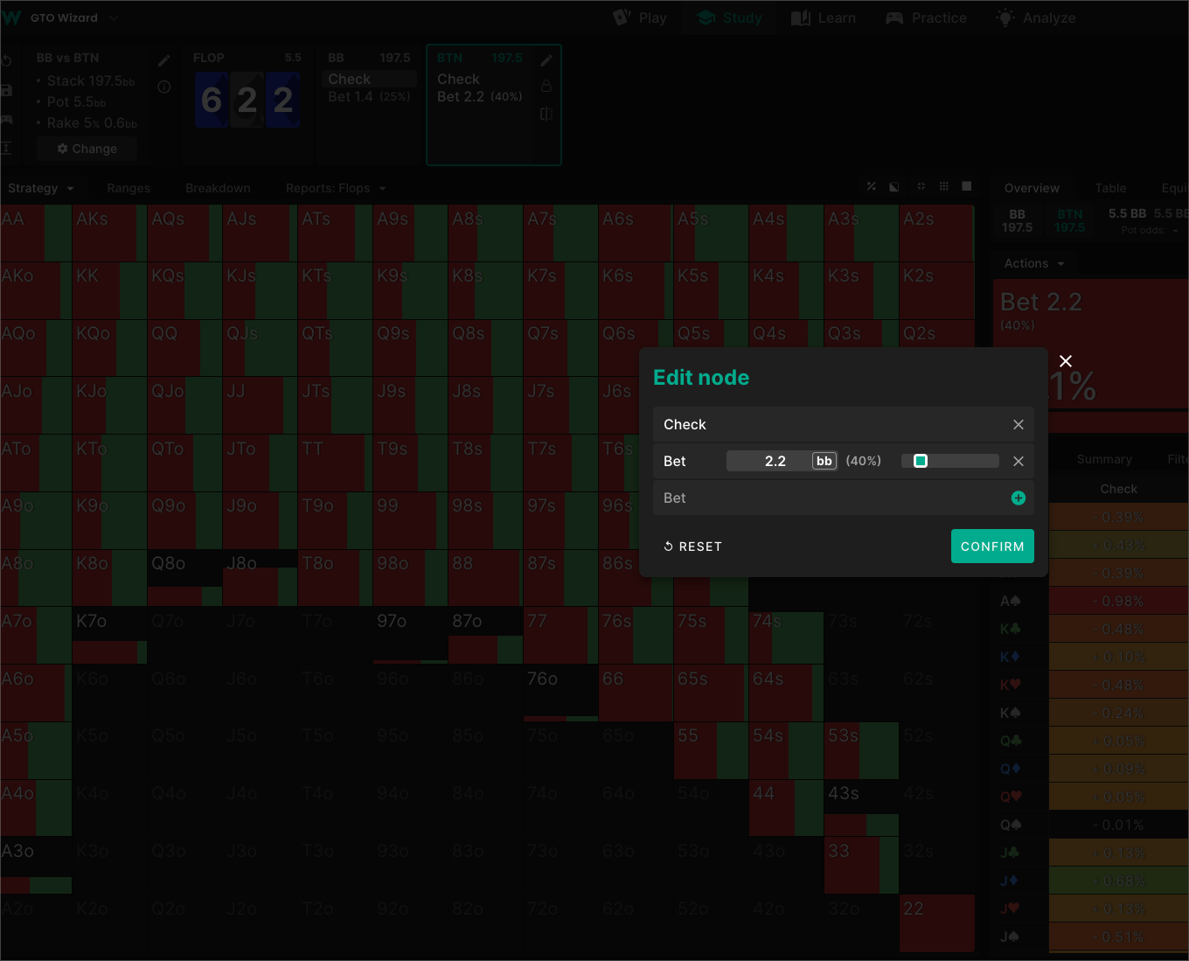Switch to the Table tab
Screen dimensions: 1189x961
[x=1110, y=187]
